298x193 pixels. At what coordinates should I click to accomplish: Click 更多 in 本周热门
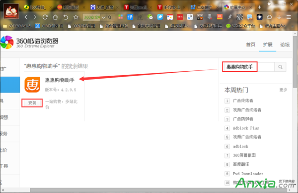[283, 90]
